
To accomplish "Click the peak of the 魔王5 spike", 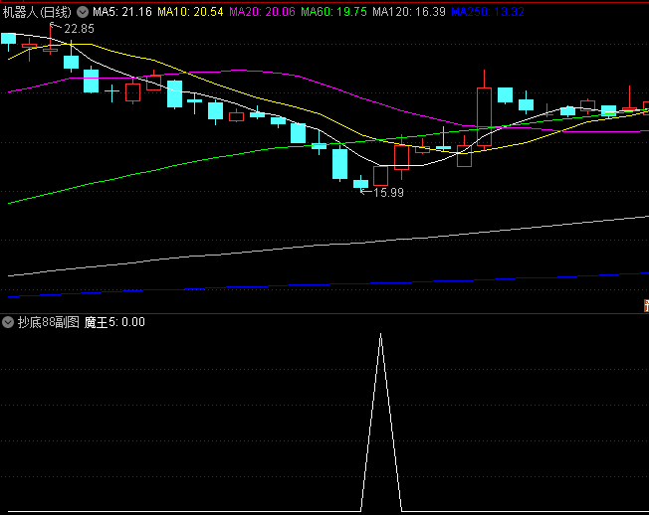I will point(381,334).
